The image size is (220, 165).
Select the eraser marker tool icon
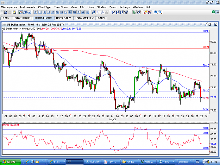(x=145, y=12)
